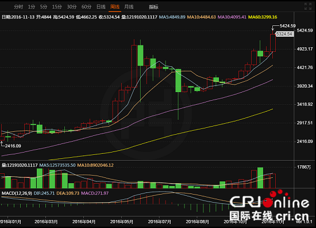
Task: Open the 月线 monthly chart
Action: coord(129,7)
